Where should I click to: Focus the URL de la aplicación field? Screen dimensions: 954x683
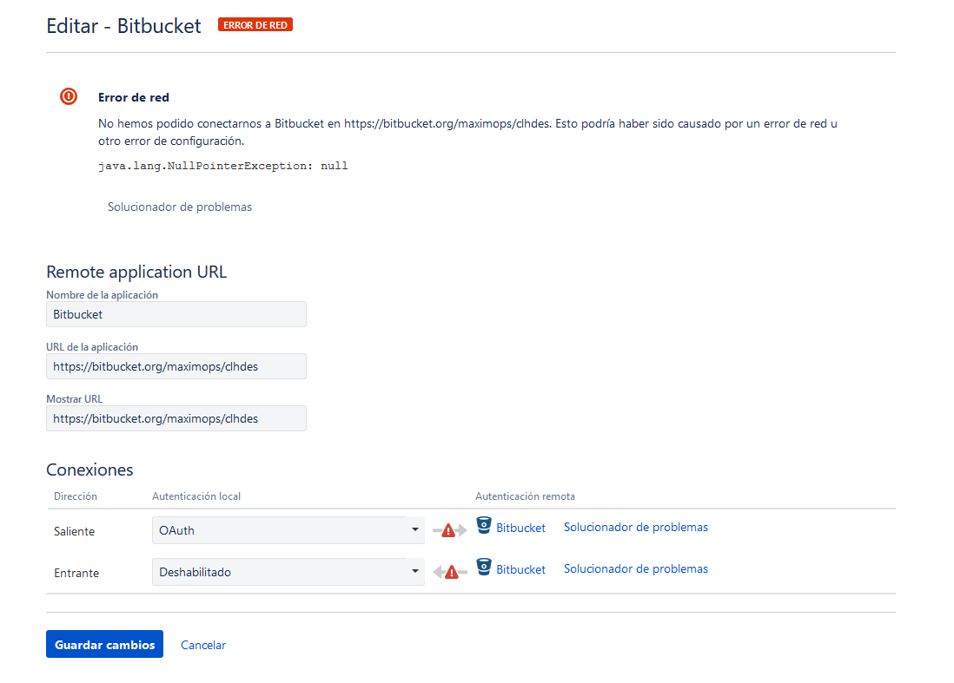coord(176,366)
